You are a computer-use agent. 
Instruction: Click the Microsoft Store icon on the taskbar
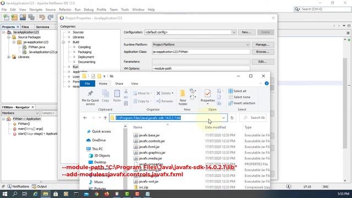click(56, 194)
